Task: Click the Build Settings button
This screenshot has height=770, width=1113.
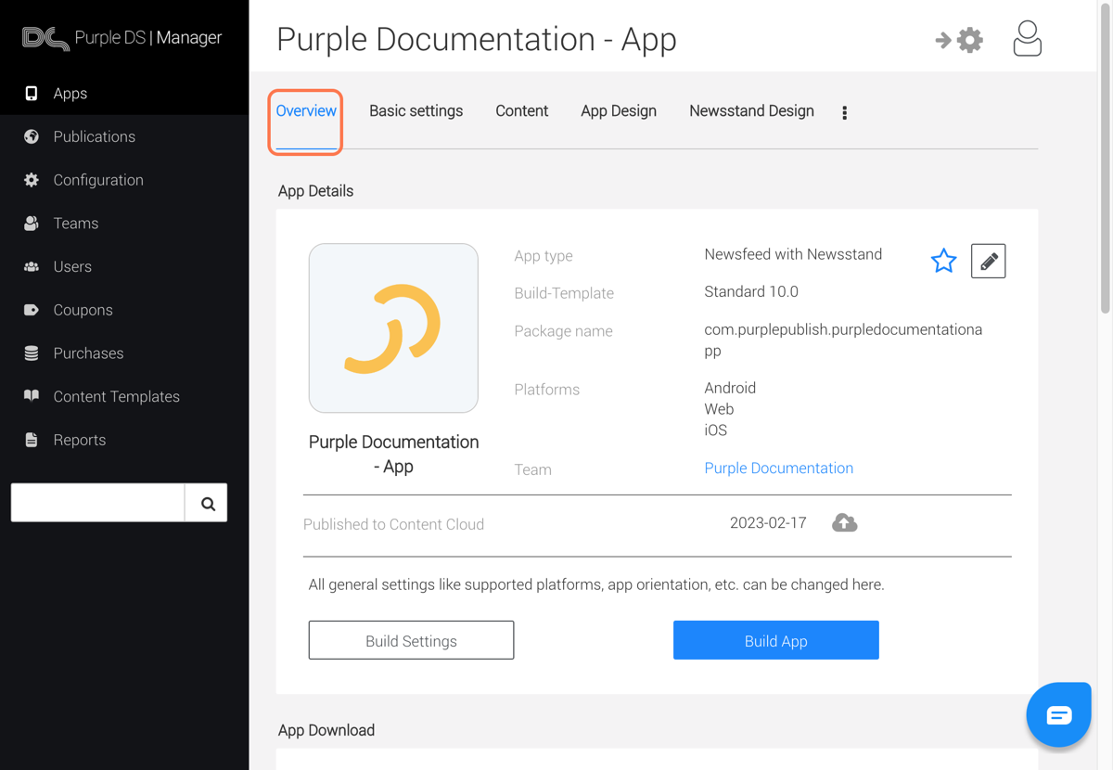Action: pos(411,640)
